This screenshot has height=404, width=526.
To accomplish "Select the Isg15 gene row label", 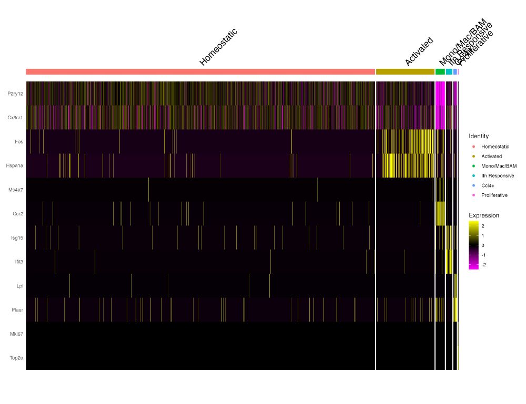I will tap(17, 238).
